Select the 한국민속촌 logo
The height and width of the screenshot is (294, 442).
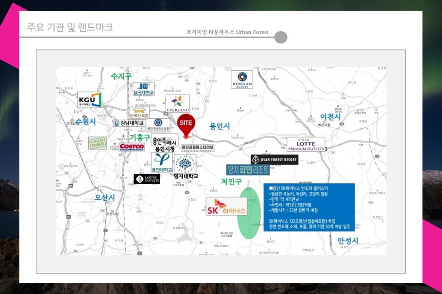139,113
